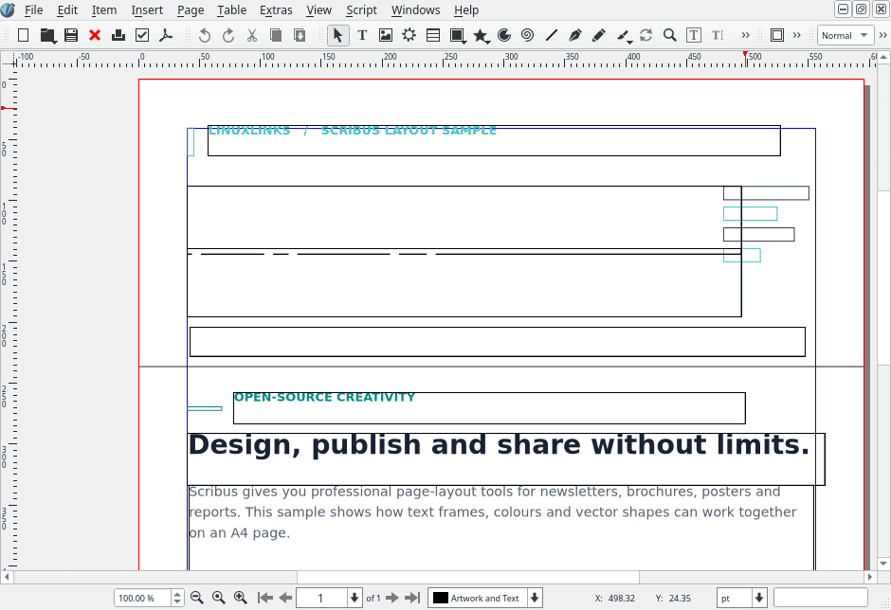The height and width of the screenshot is (610, 891).
Task: Open the Extras menu
Action: click(276, 9)
